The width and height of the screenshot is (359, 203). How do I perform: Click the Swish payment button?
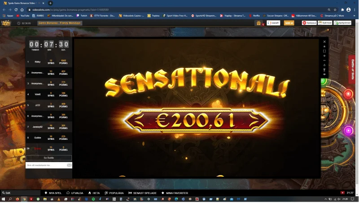[x=273, y=23]
